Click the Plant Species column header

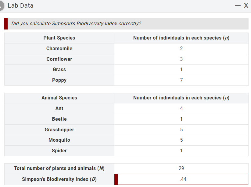pyautogui.click(x=59, y=38)
